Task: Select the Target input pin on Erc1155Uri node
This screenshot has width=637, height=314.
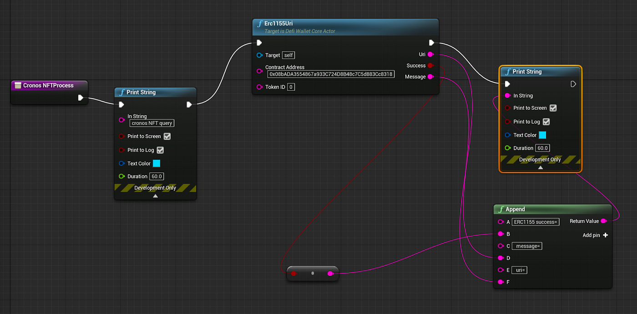Action: [260, 55]
